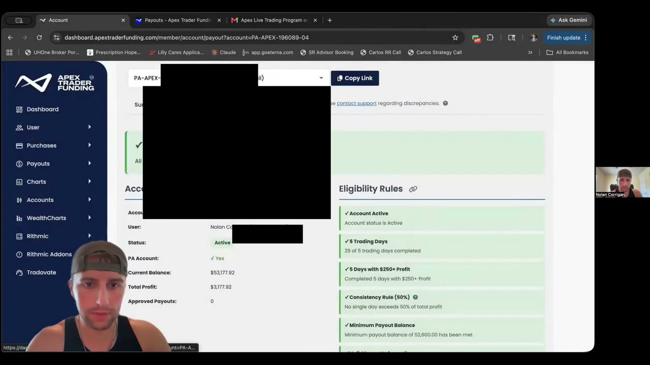This screenshot has width=650, height=365.
Task: Expand the WealthCharts submenu arrow
Action: (89, 217)
